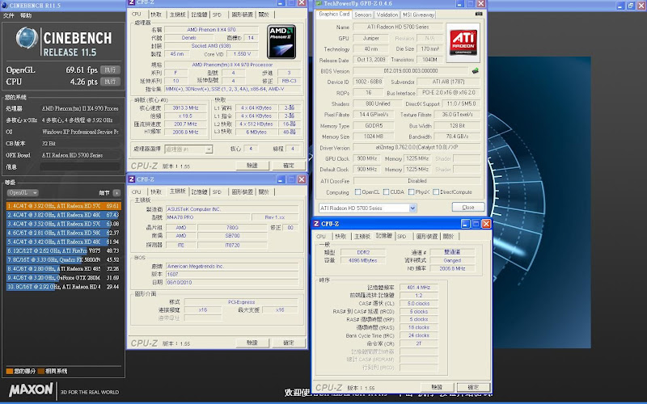Click the memory frequency value 401.4 MHz
Screen dimensions: 647x404
point(418,288)
